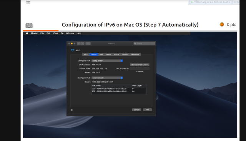Click the grid show-all icon in Network toolbar
The height and width of the screenshot is (141, 246).
88,43
